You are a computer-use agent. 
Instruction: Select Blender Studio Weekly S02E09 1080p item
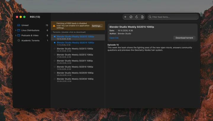click(78, 74)
